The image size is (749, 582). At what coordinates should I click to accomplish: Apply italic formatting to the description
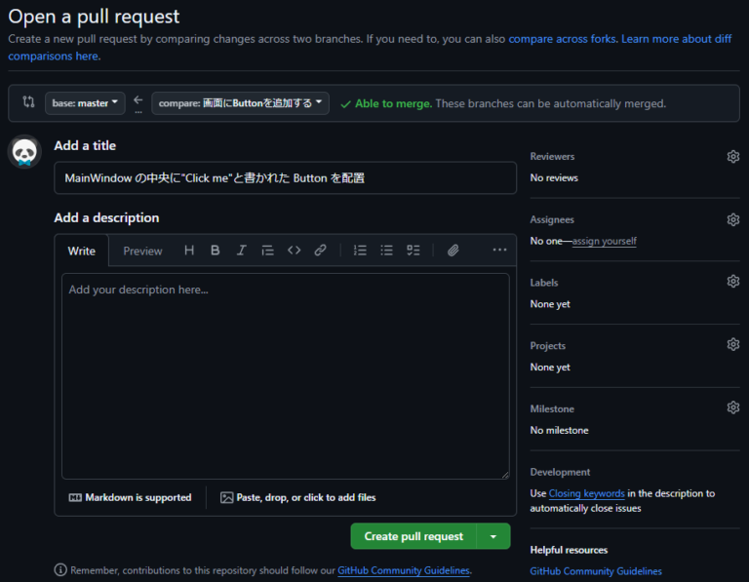pos(241,251)
